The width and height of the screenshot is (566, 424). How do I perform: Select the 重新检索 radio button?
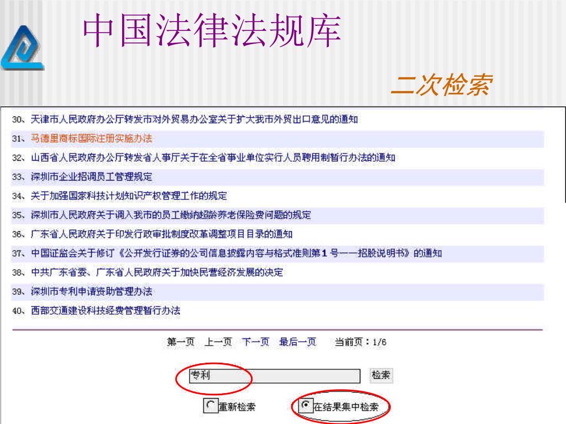click(210, 406)
